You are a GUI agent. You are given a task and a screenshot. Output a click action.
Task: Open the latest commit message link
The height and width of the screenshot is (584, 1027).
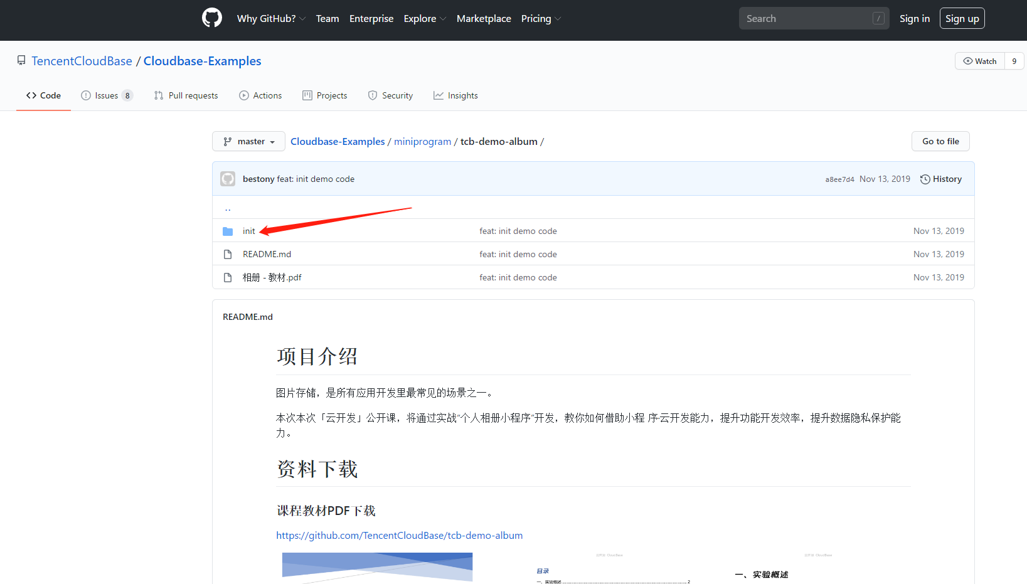coord(316,179)
